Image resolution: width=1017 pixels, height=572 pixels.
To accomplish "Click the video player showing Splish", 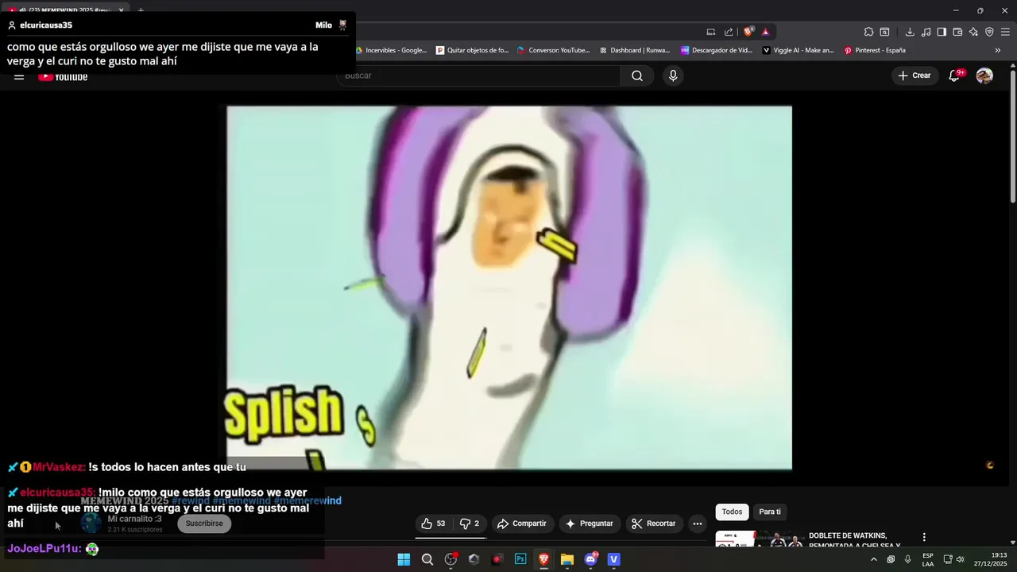I will click(x=509, y=288).
